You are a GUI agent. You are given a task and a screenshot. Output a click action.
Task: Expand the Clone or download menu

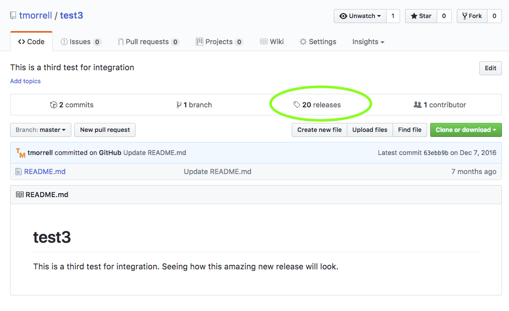[466, 130]
